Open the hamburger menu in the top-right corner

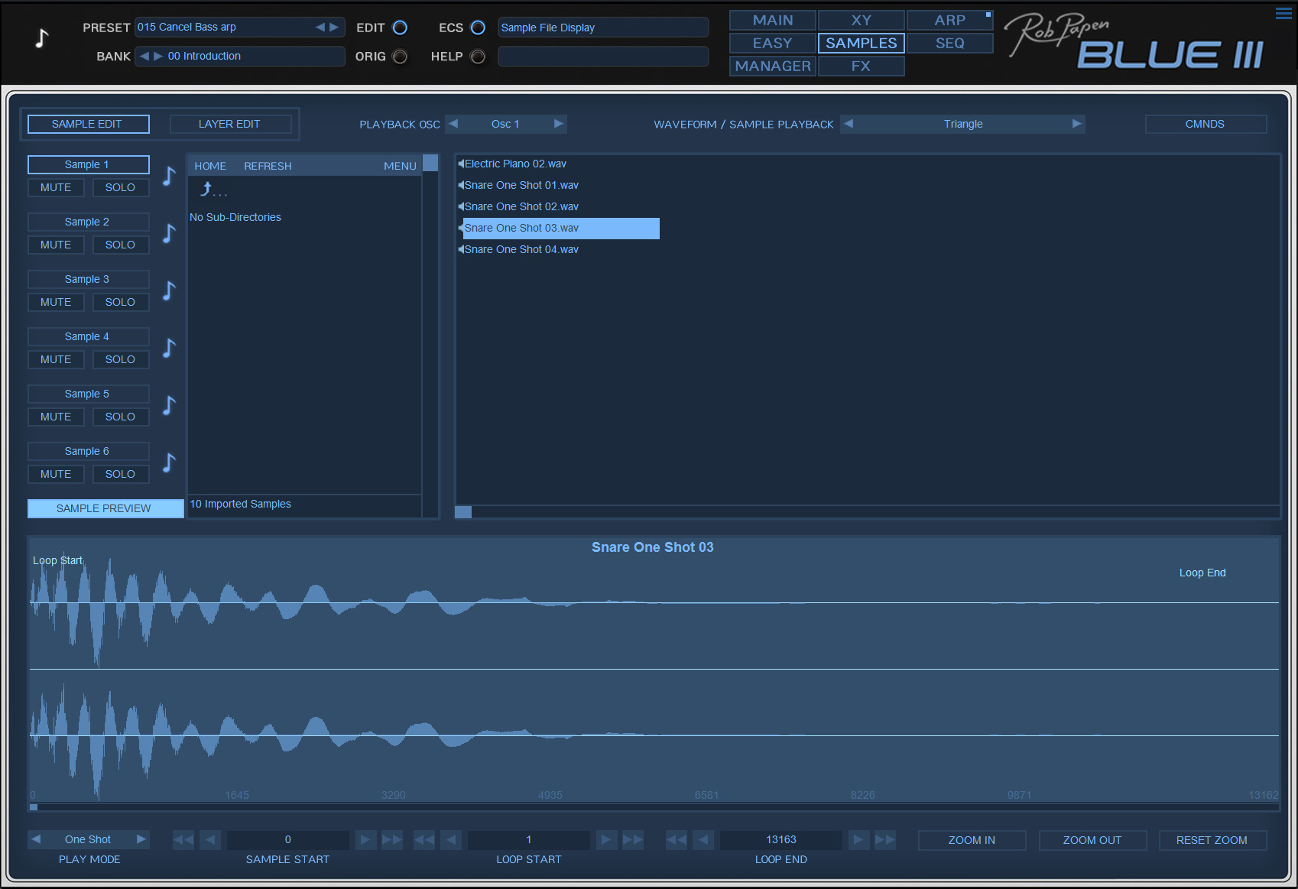1283,14
